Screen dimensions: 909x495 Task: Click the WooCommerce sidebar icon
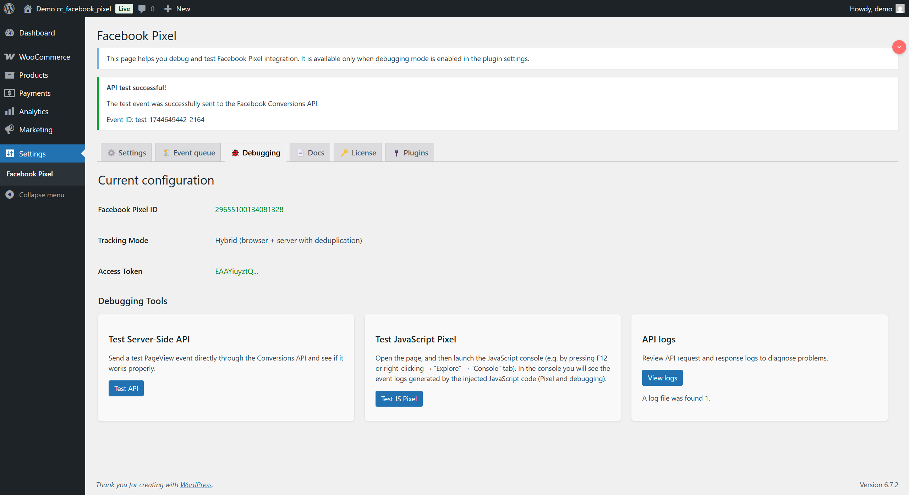point(10,57)
